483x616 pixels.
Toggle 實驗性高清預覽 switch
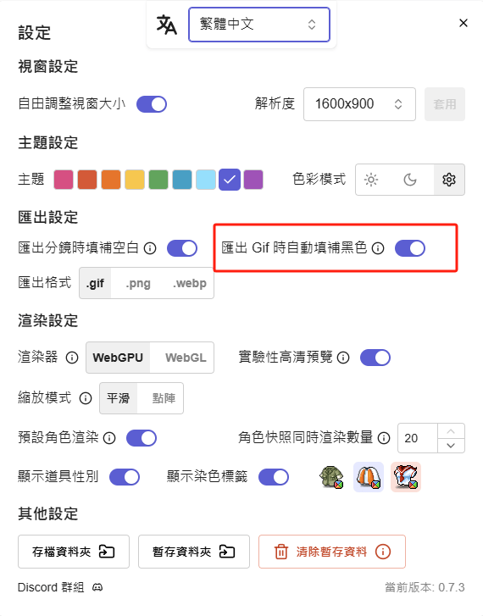[375, 358]
